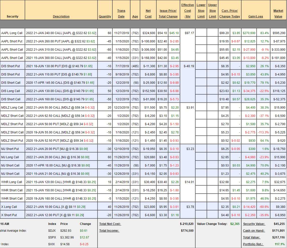Select the Age column header
This screenshot has height=248, width=287.
pos(135,17)
